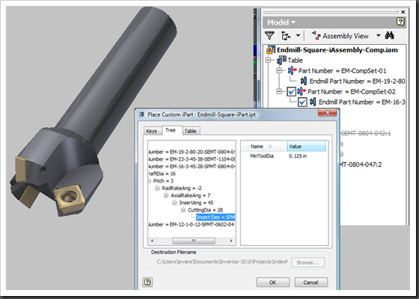Switch to the Table tab
The image size is (419, 299).
point(190,131)
